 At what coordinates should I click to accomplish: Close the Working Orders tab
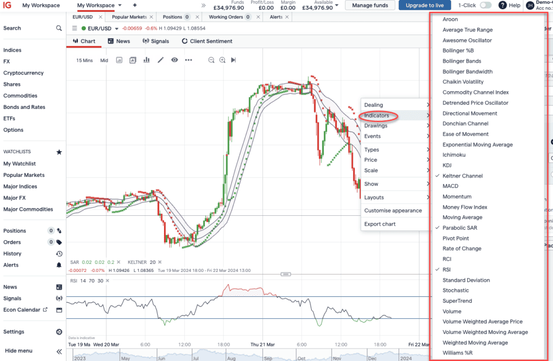coord(258,17)
